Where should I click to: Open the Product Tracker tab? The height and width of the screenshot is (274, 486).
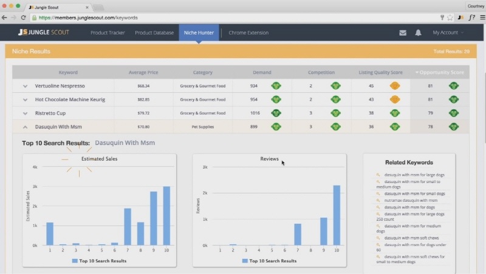108,33
